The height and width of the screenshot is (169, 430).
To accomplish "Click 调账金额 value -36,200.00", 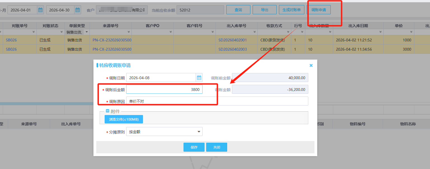I will coord(270,89).
